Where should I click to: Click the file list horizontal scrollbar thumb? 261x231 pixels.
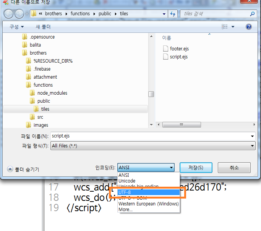coord(182,124)
